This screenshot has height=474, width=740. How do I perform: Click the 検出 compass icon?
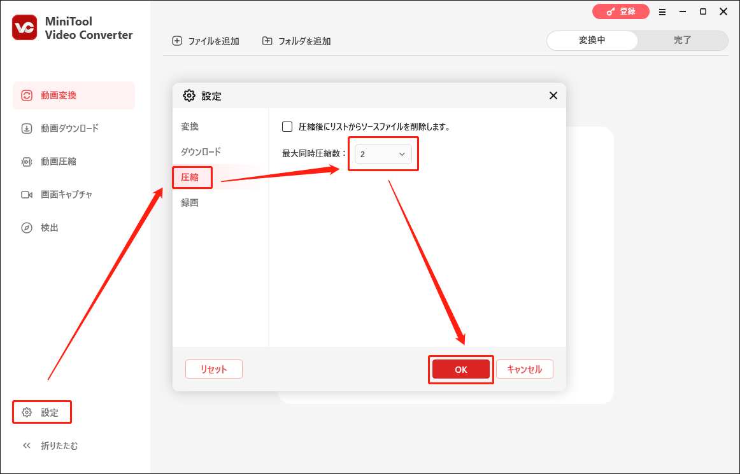[27, 228]
